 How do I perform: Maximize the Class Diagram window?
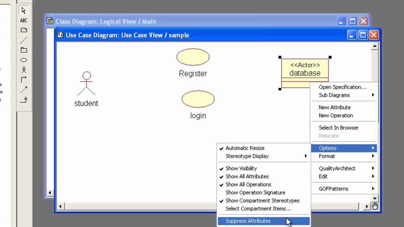point(353,21)
